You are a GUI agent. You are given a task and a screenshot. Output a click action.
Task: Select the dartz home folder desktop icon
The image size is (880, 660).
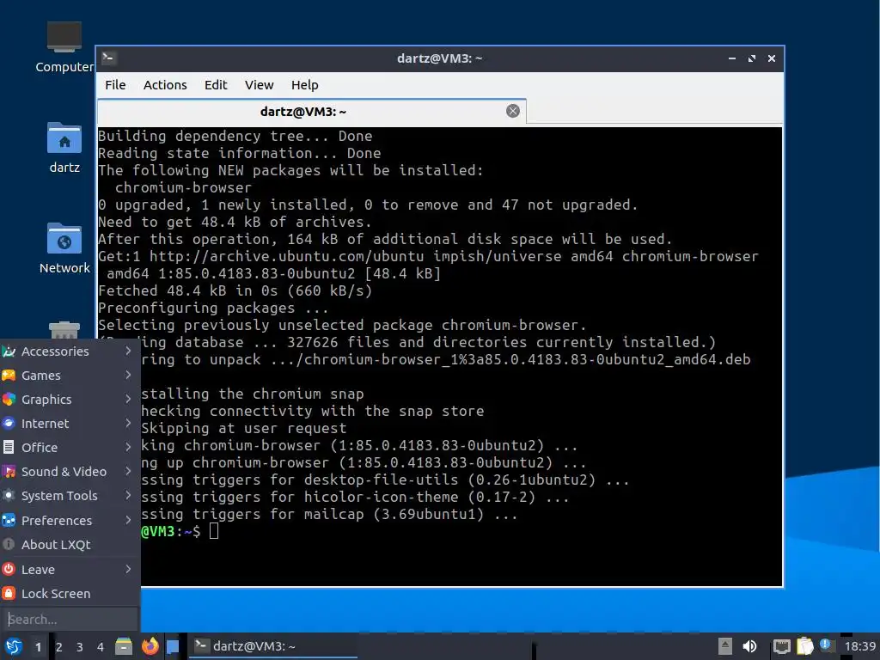tap(64, 148)
